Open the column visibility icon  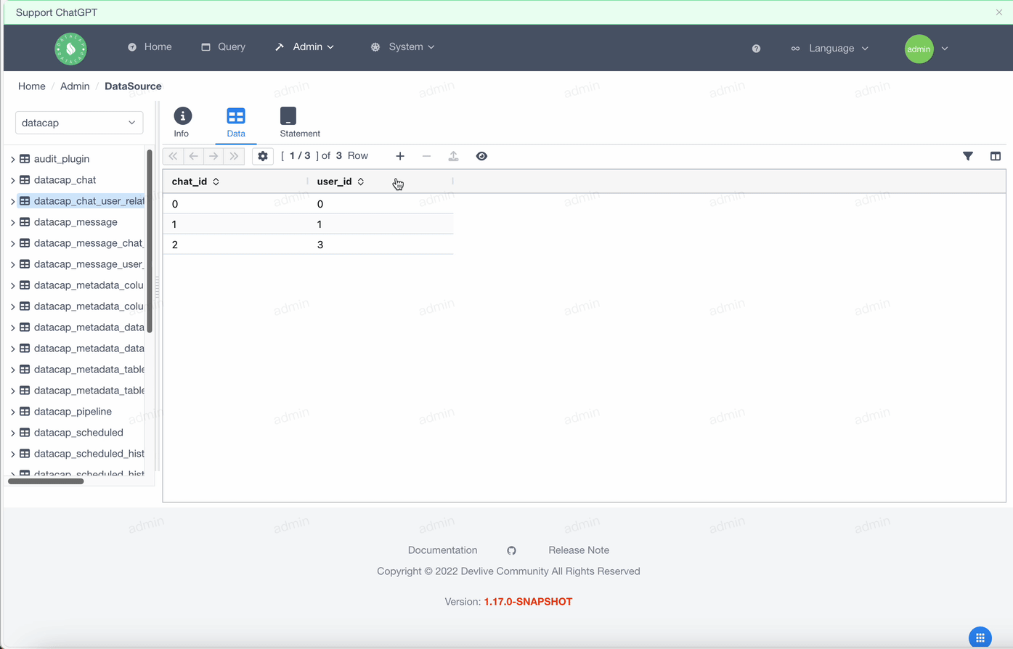point(996,156)
